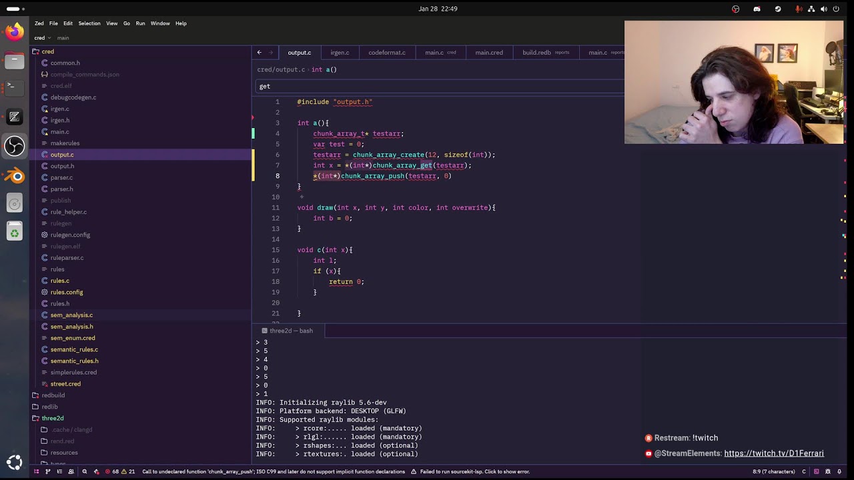
Task: Click the three2d — bash terminal tab
Action: (287, 331)
